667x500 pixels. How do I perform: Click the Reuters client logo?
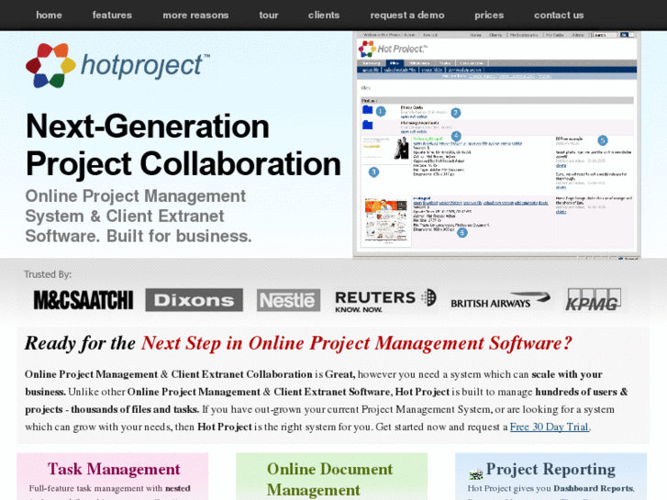385,301
